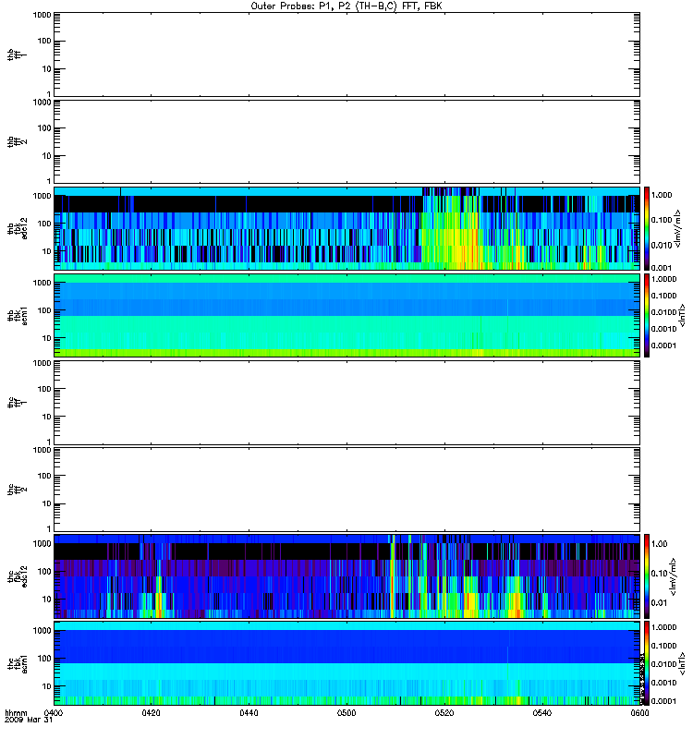Click the 0540 time axis label
Image resolution: width=693 pixels, height=739 pixels.
tap(541, 712)
